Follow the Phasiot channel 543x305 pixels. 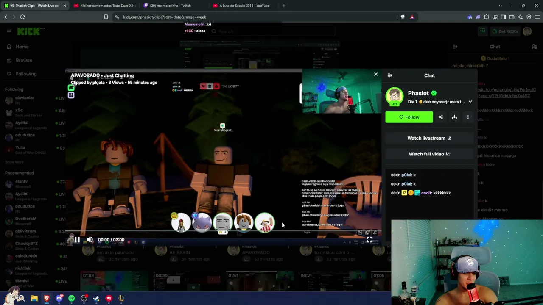pos(409,117)
